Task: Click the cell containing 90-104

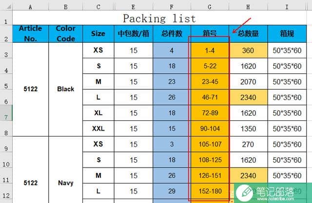Action: [210, 129]
